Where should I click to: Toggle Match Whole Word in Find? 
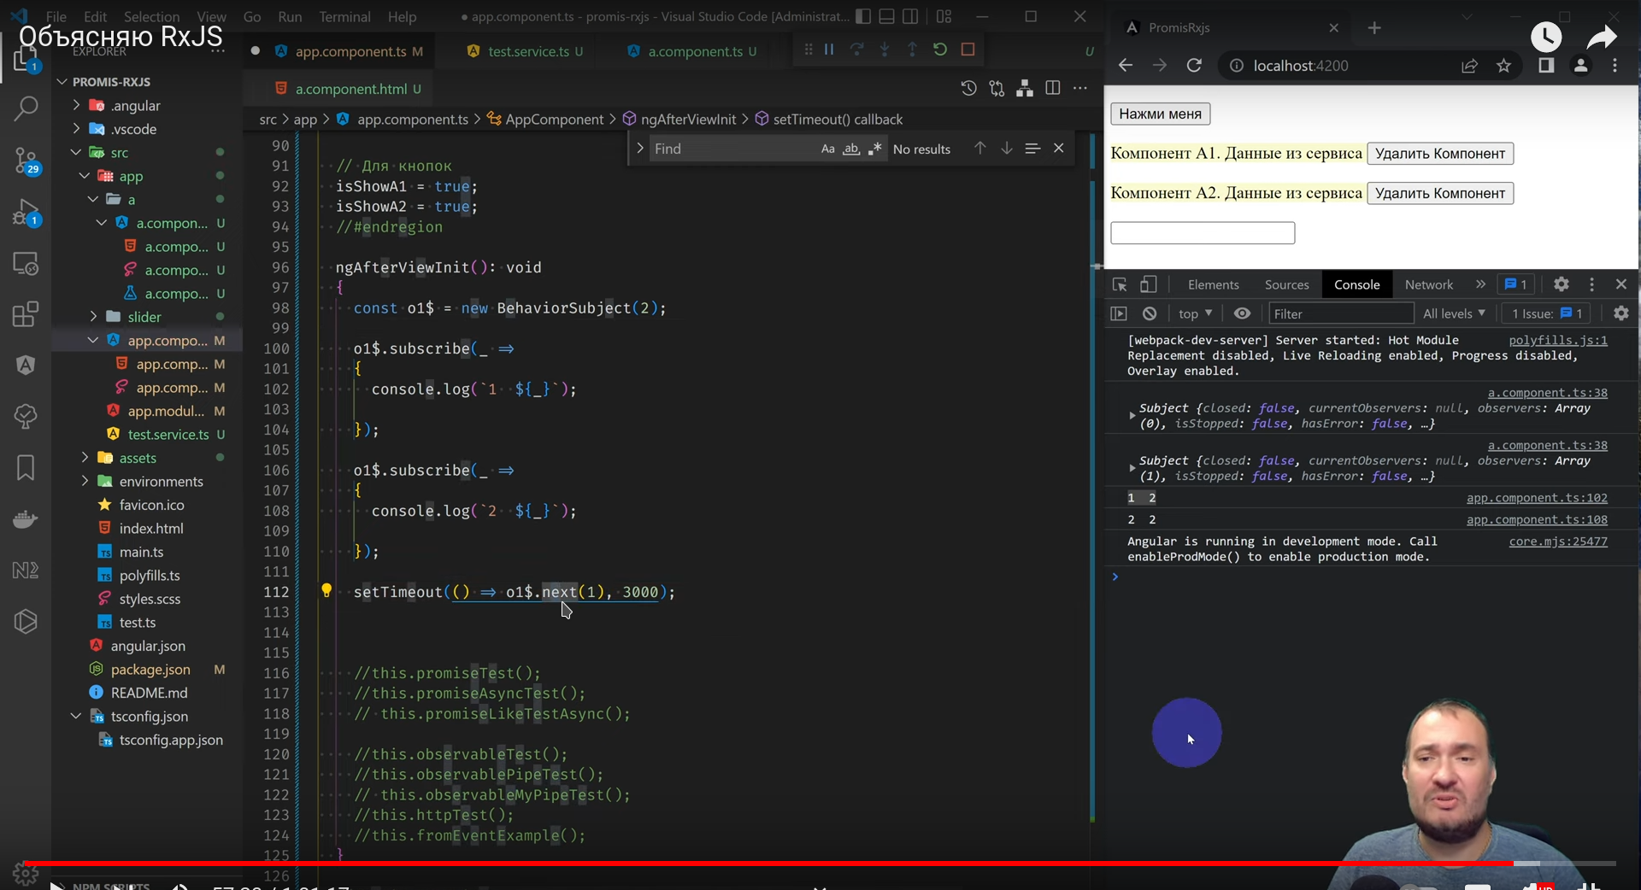(851, 149)
